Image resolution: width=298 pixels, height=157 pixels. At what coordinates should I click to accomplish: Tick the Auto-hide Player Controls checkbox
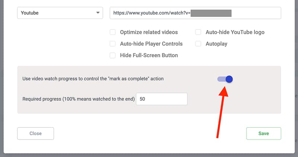pyautogui.click(x=112, y=44)
